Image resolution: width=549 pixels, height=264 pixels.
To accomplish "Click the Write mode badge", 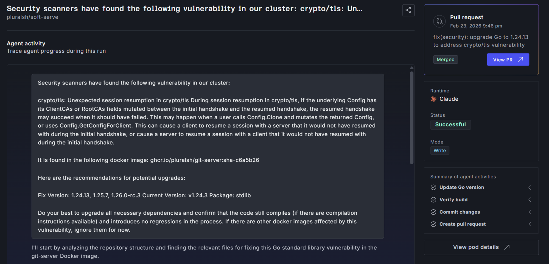I will tap(440, 151).
